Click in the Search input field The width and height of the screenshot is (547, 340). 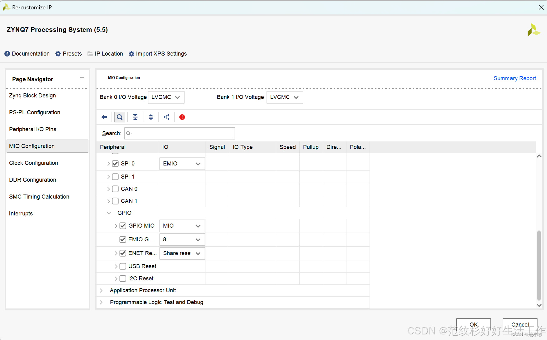180,133
